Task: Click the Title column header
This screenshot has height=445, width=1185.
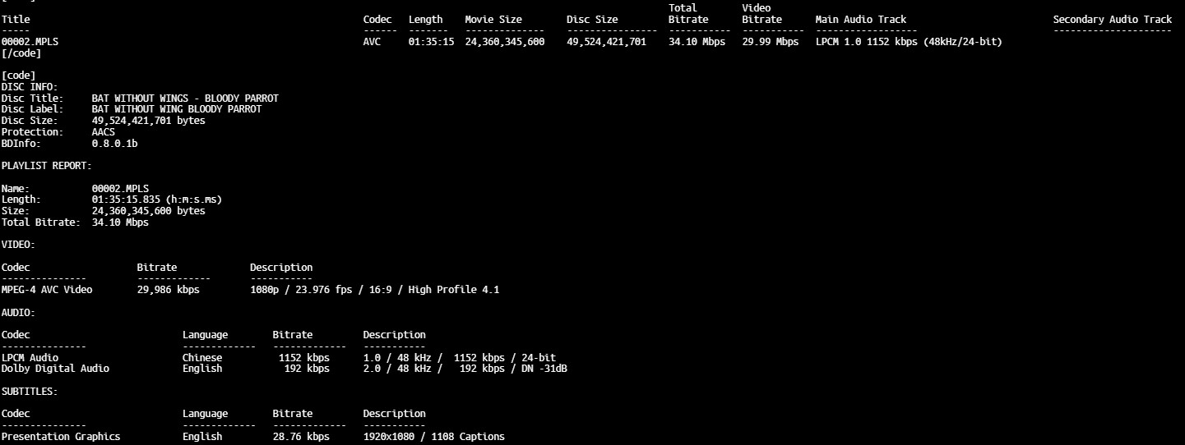Action: pos(16,19)
